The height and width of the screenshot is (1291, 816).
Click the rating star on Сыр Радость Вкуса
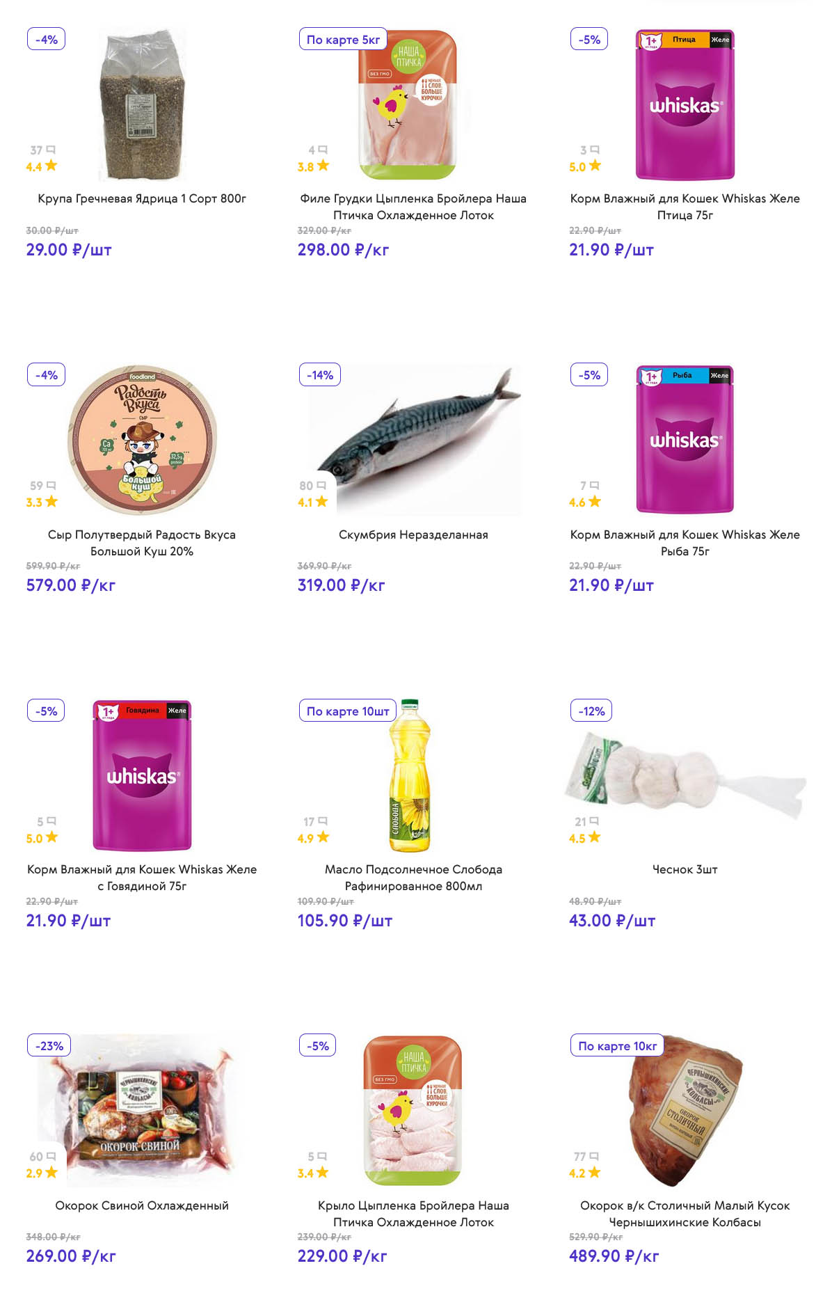pyautogui.click(x=51, y=501)
